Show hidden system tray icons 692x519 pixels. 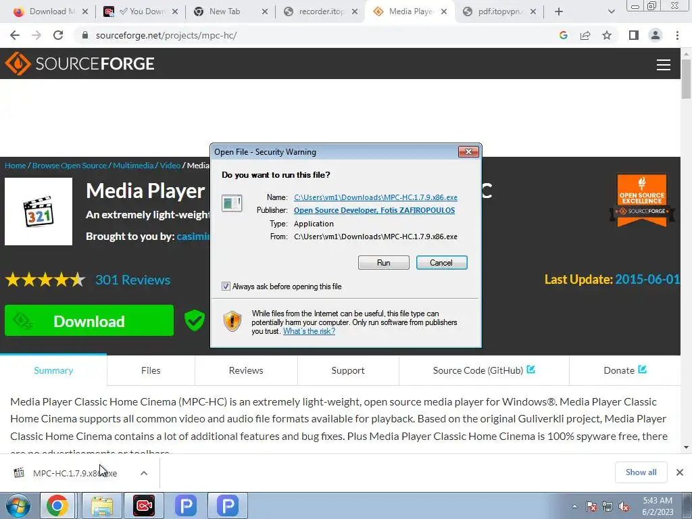coord(574,506)
